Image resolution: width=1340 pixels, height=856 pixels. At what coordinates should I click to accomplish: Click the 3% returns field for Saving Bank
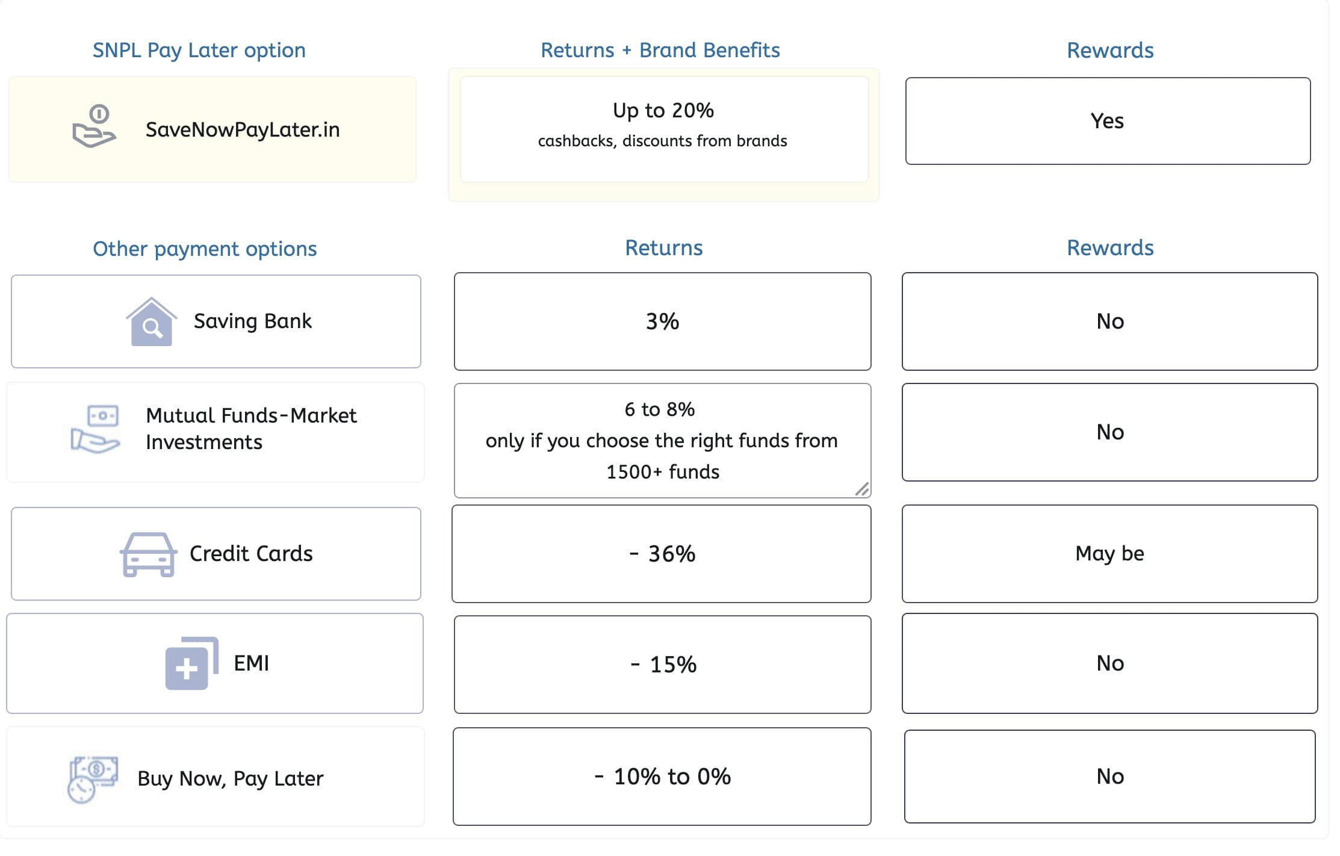coord(662,321)
